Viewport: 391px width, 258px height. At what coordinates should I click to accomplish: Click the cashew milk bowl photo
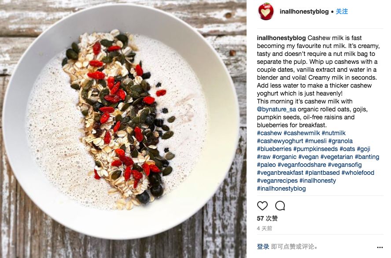tap(123, 129)
